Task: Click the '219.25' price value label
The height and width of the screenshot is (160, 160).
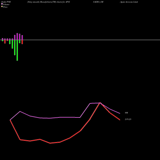Action: pos(128,119)
